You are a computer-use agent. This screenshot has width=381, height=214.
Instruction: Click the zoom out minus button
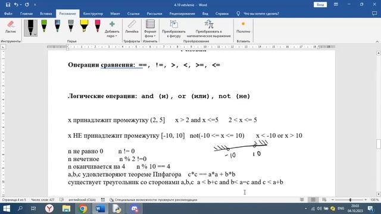[x=333, y=200]
